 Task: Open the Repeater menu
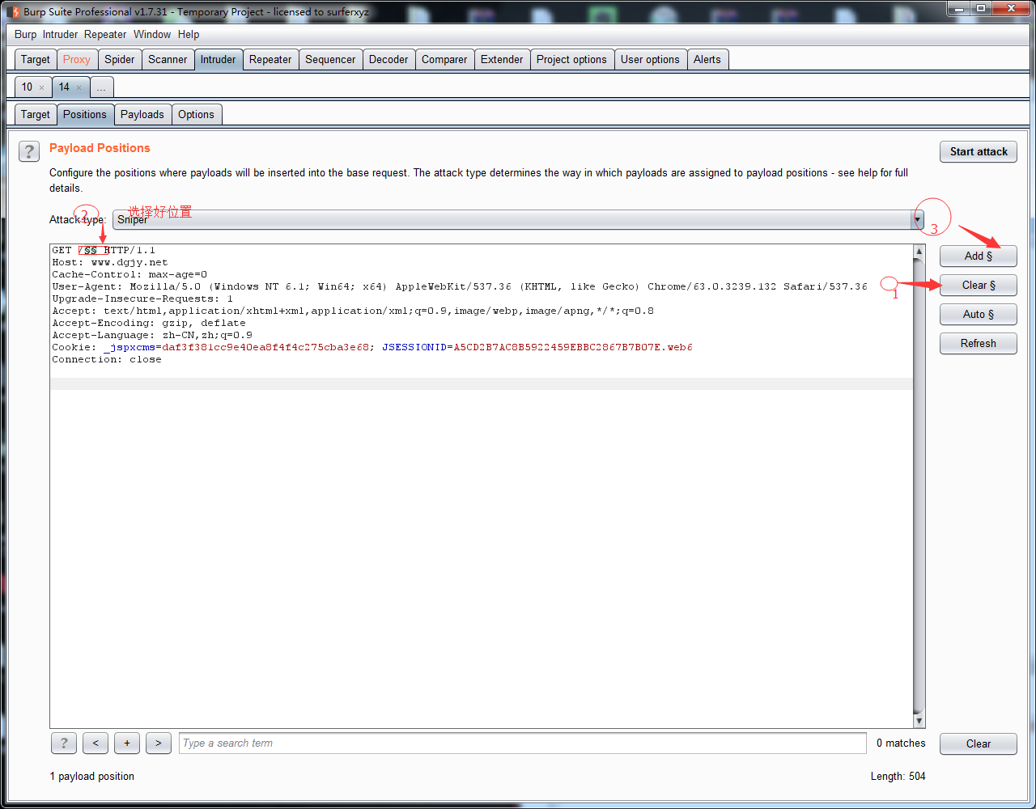click(x=105, y=34)
